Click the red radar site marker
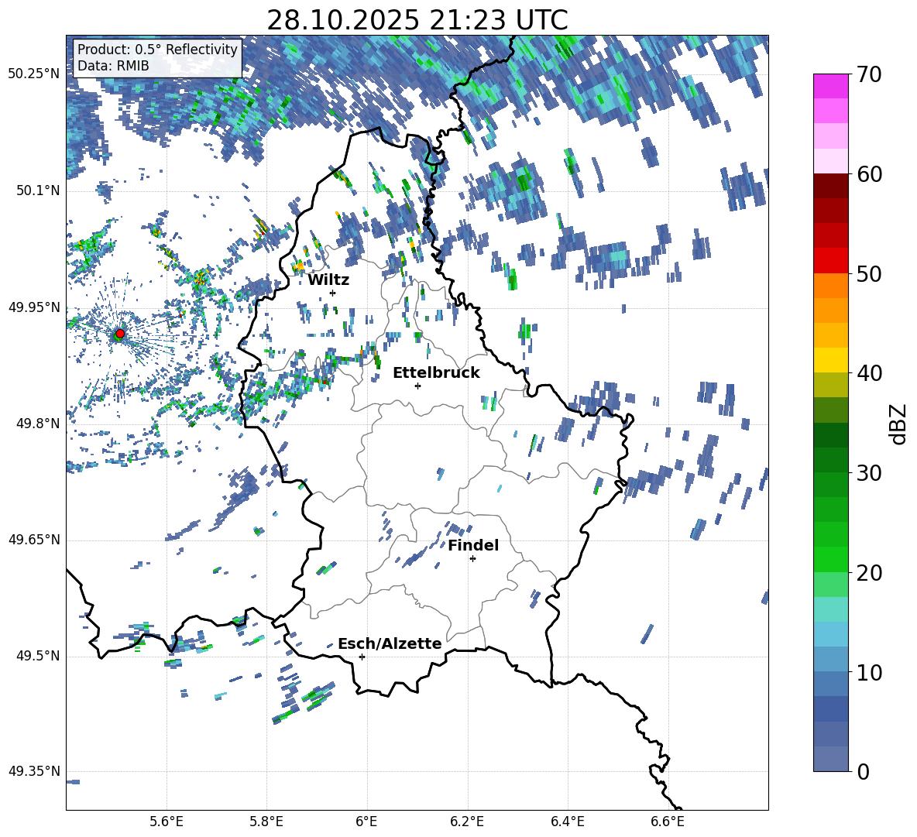The width and height of the screenshot is (917, 837). click(x=120, y=334)
